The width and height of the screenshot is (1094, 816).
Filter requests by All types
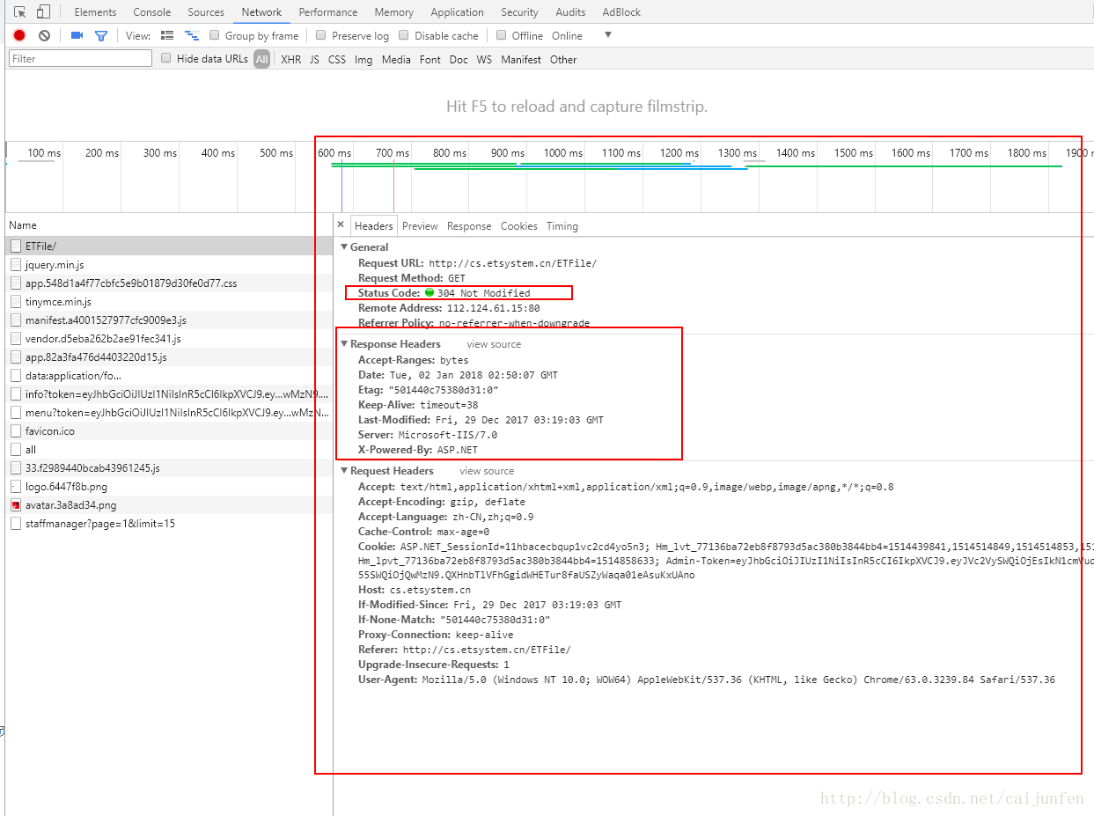[x=261, y=59]
